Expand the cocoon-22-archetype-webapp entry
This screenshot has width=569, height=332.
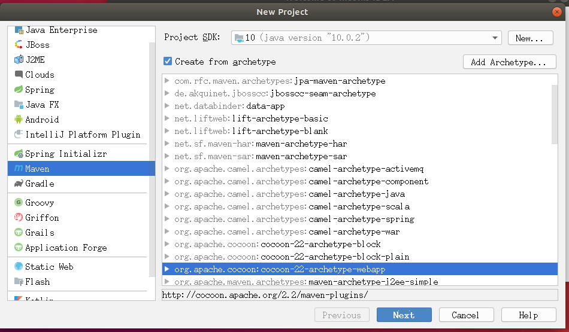(x=167, y=269)
